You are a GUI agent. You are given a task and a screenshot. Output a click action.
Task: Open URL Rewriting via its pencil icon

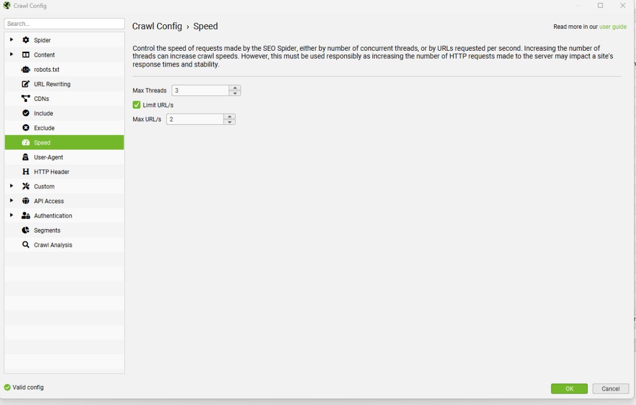26,84
